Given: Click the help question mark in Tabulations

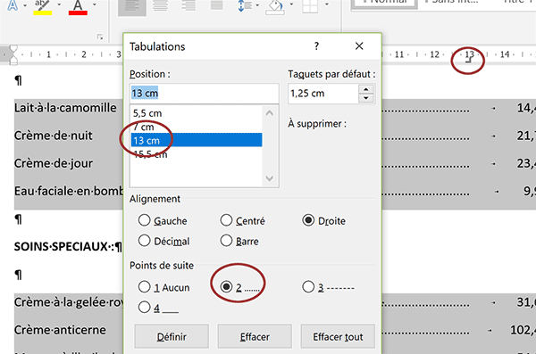Looking at the screenshot, I should click(x=316, y=45).
